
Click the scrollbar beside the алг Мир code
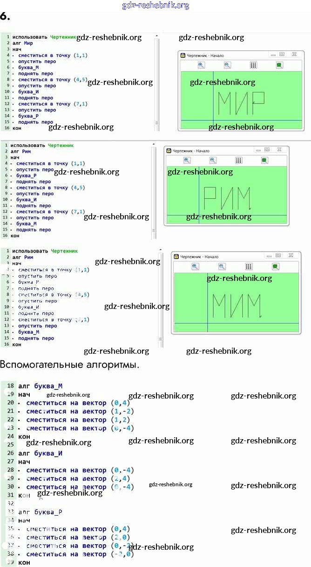tap(157, 79)
